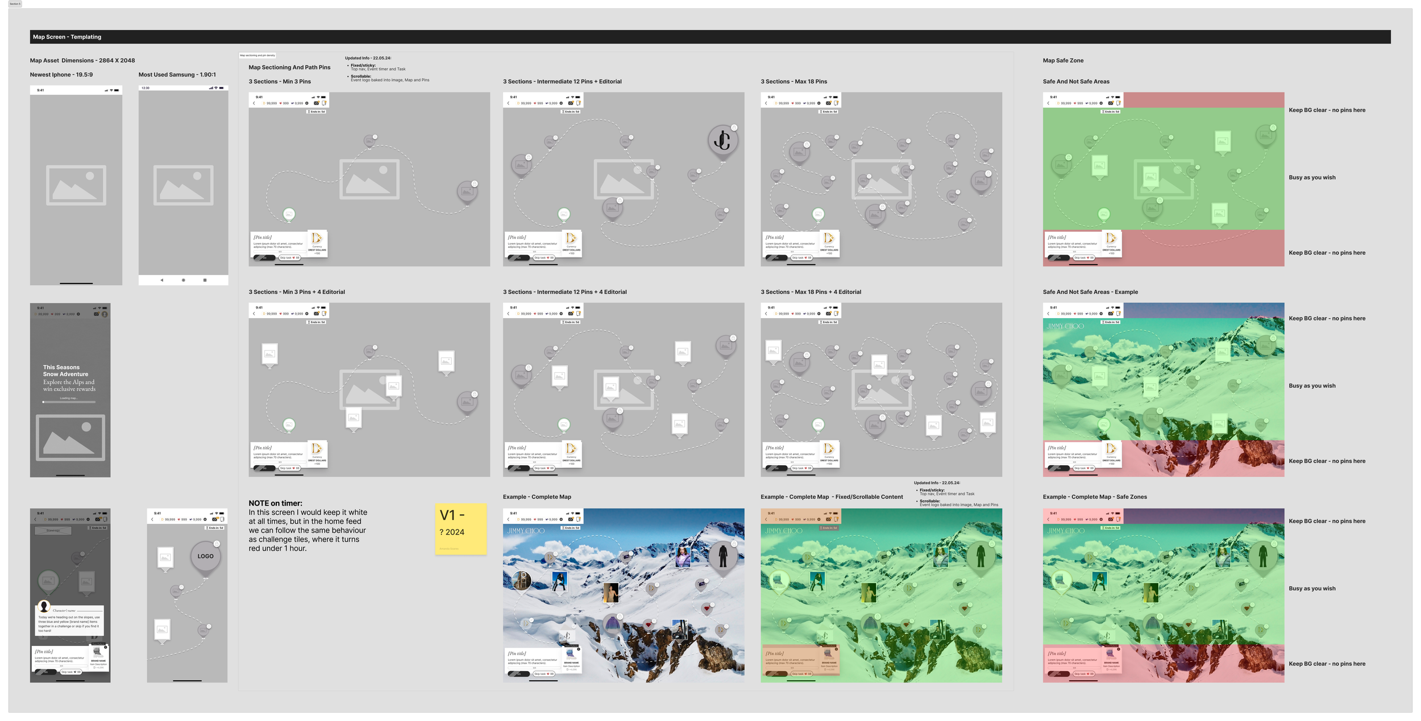Click black silhouette pin on Example Complete Map
The height and width of the screenshot is (721, 1421).
(722, 556)
